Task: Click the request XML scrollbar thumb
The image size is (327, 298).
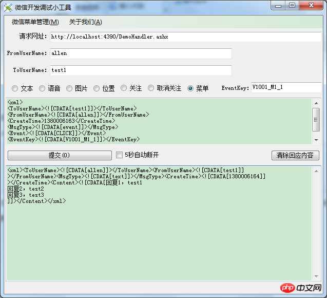Action: pos(316,120)
